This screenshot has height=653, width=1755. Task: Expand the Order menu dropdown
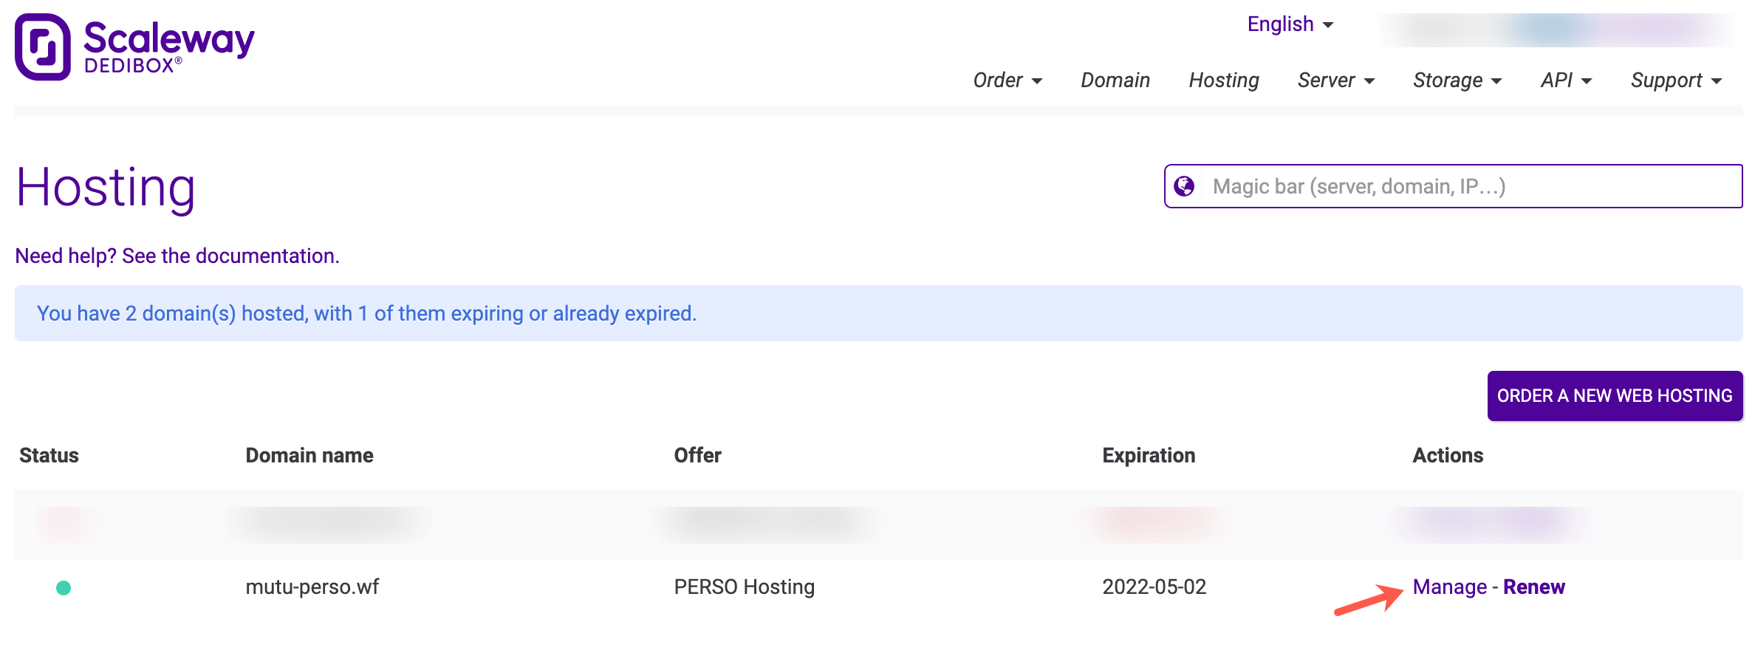(x=1007, y=80)
